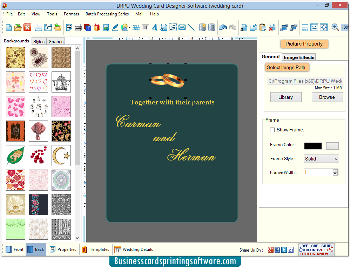The height and width of the screenshot is (267, 350).
Task: Select the gold rings image on the card
Action: tap(168, 81)
